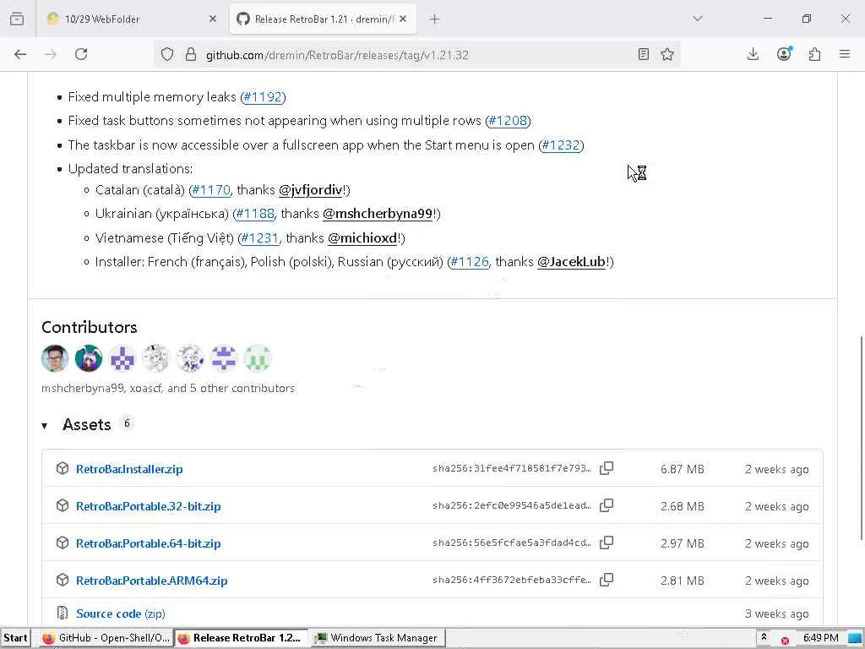Image resolution: width=865 pixels, height=649 pixels.
Task: Visit @JacekLub profile
Action: coord(572,262)
